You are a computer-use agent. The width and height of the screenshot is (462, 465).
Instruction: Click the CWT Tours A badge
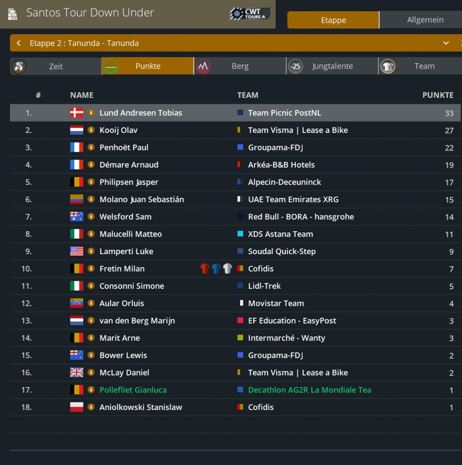(250, 14)
